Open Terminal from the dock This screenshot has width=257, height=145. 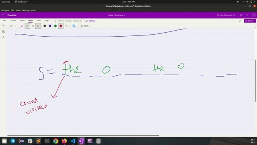pos(47,141)
